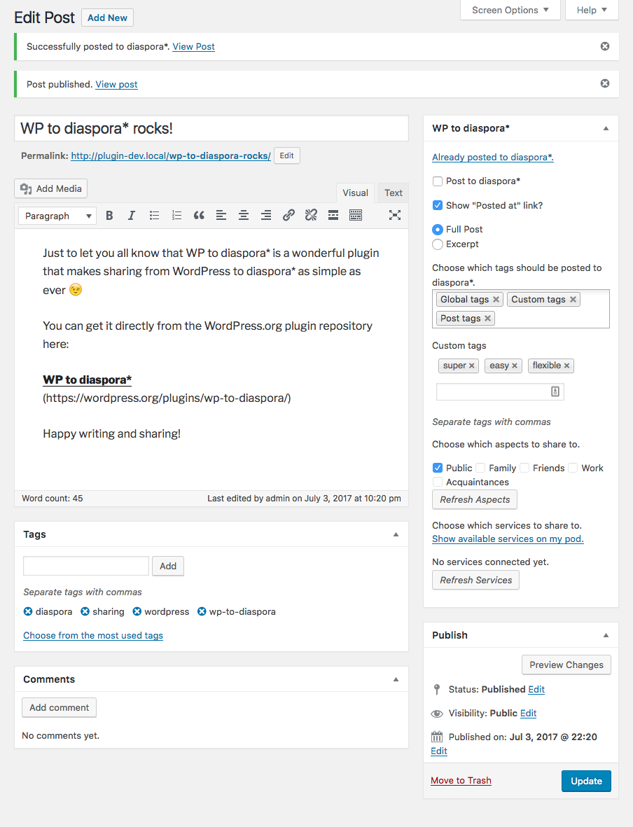Collapse the Publish meta box
633x827 pixels.
tap(606, 635)
